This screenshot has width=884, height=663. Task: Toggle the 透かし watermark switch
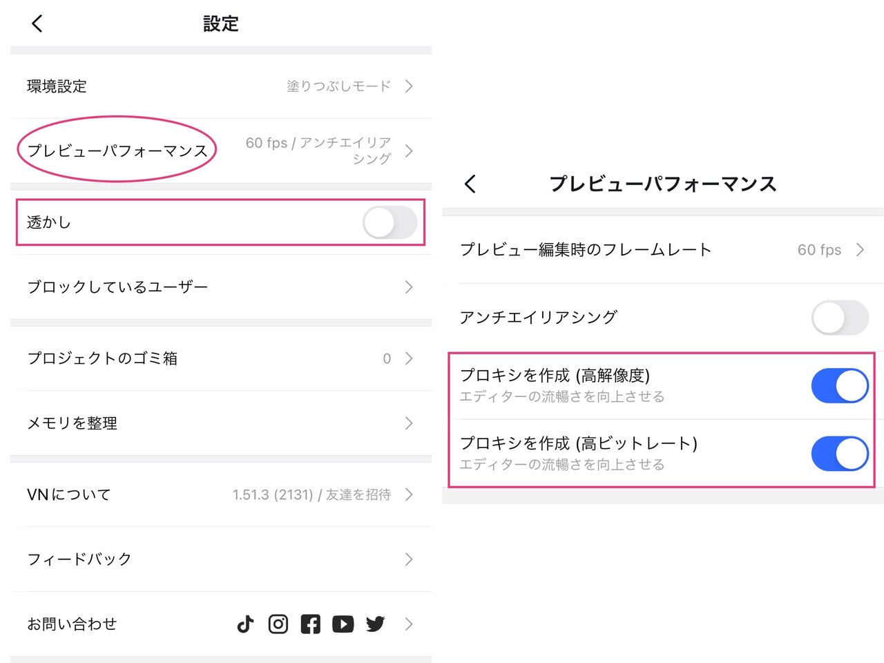390,223
